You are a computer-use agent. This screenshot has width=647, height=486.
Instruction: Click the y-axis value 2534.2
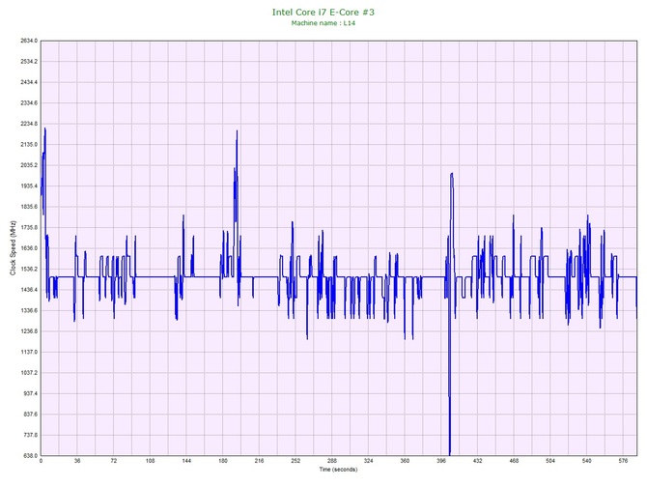pos(29,62)
